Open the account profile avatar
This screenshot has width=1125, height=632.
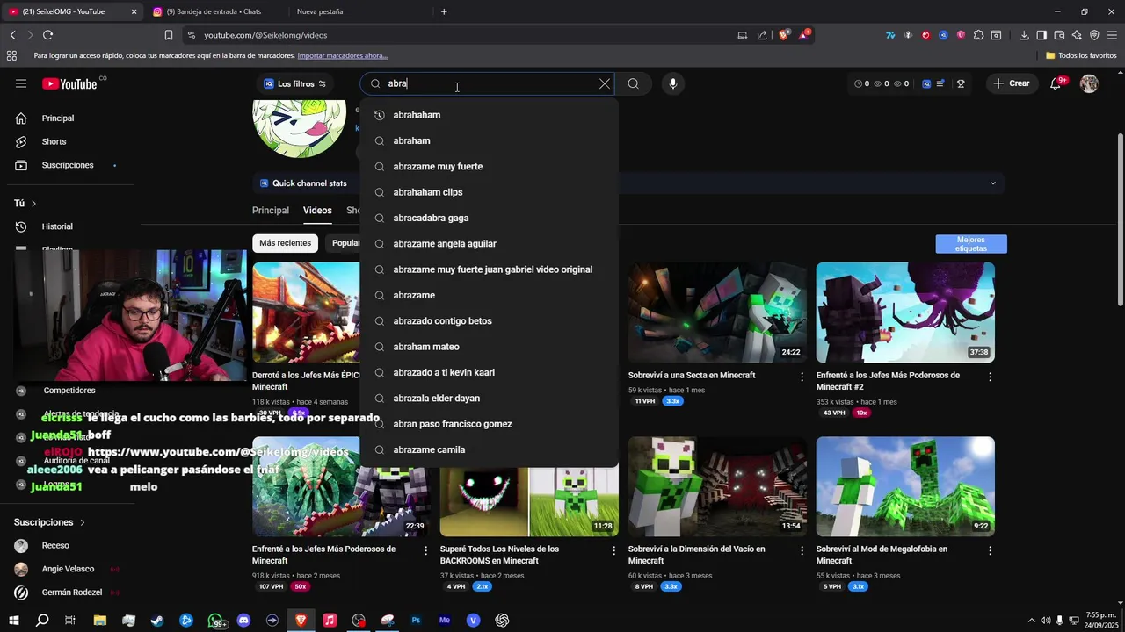point(1089,83)
